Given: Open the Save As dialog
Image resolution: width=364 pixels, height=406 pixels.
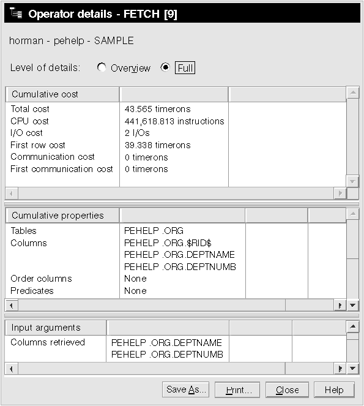Looking at the screenshot, I should point(186,389).
